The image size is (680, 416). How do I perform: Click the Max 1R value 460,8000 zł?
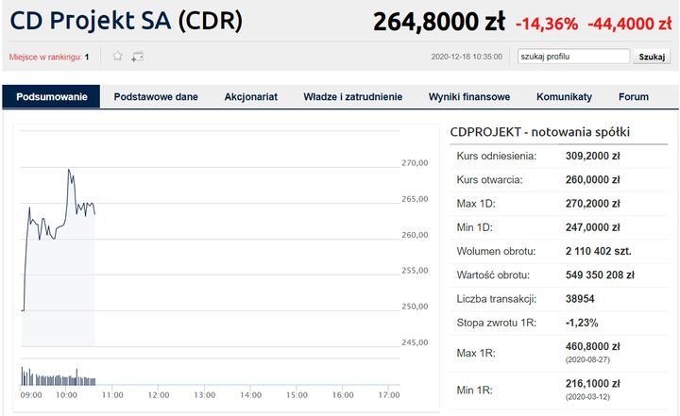[x=592, y=346]
